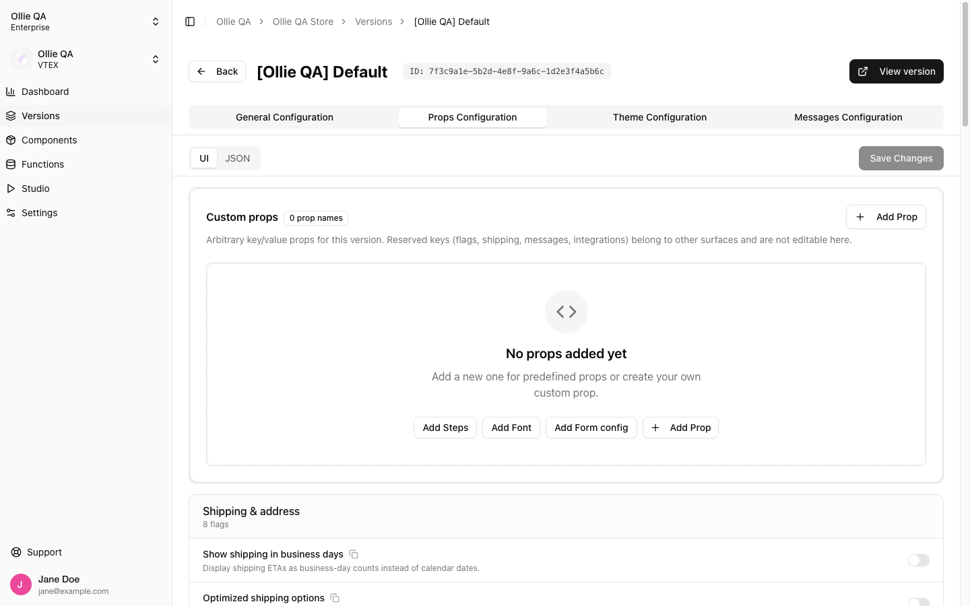Copy the 'Show shipping in business days' flag key
Screen dimensions: 970x606
point(354,554)
